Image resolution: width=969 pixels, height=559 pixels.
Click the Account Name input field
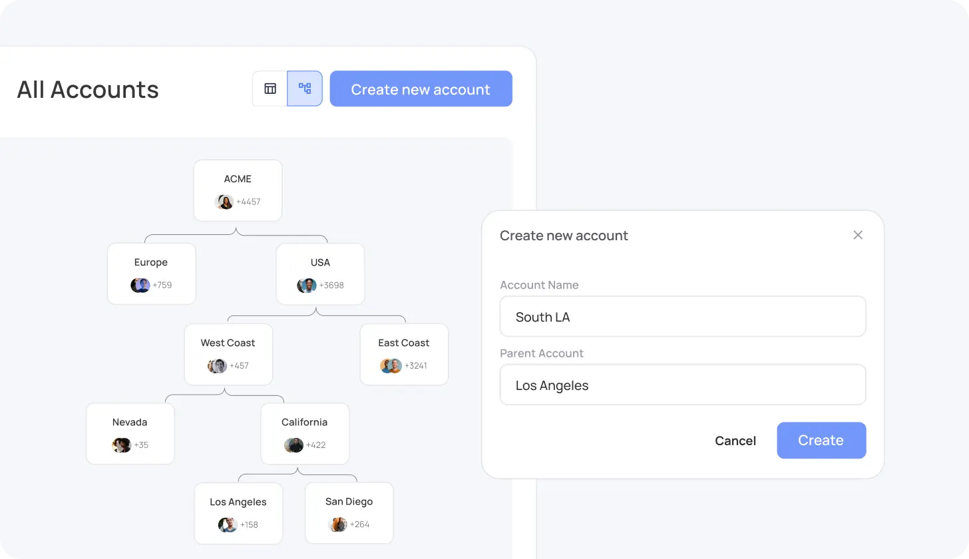point(682,317)
